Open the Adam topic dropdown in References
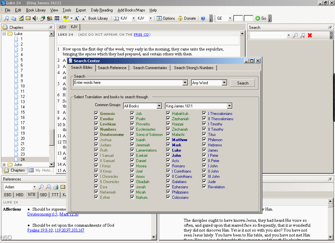Screen dimensions: 335x243 coord(34,187)
